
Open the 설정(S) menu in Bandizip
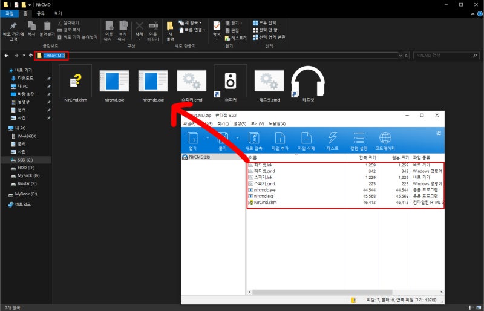pos(239,123)
